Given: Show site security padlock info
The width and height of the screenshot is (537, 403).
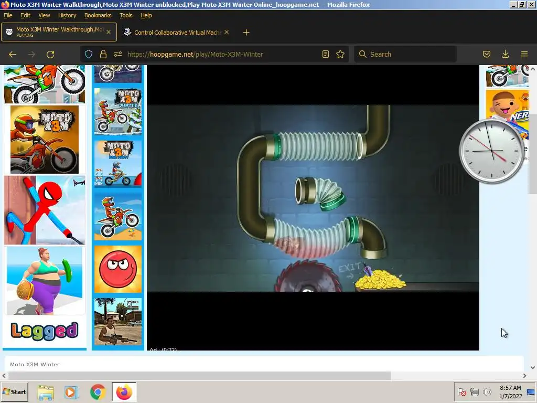Looking at the screenshot, I should 103,54.
